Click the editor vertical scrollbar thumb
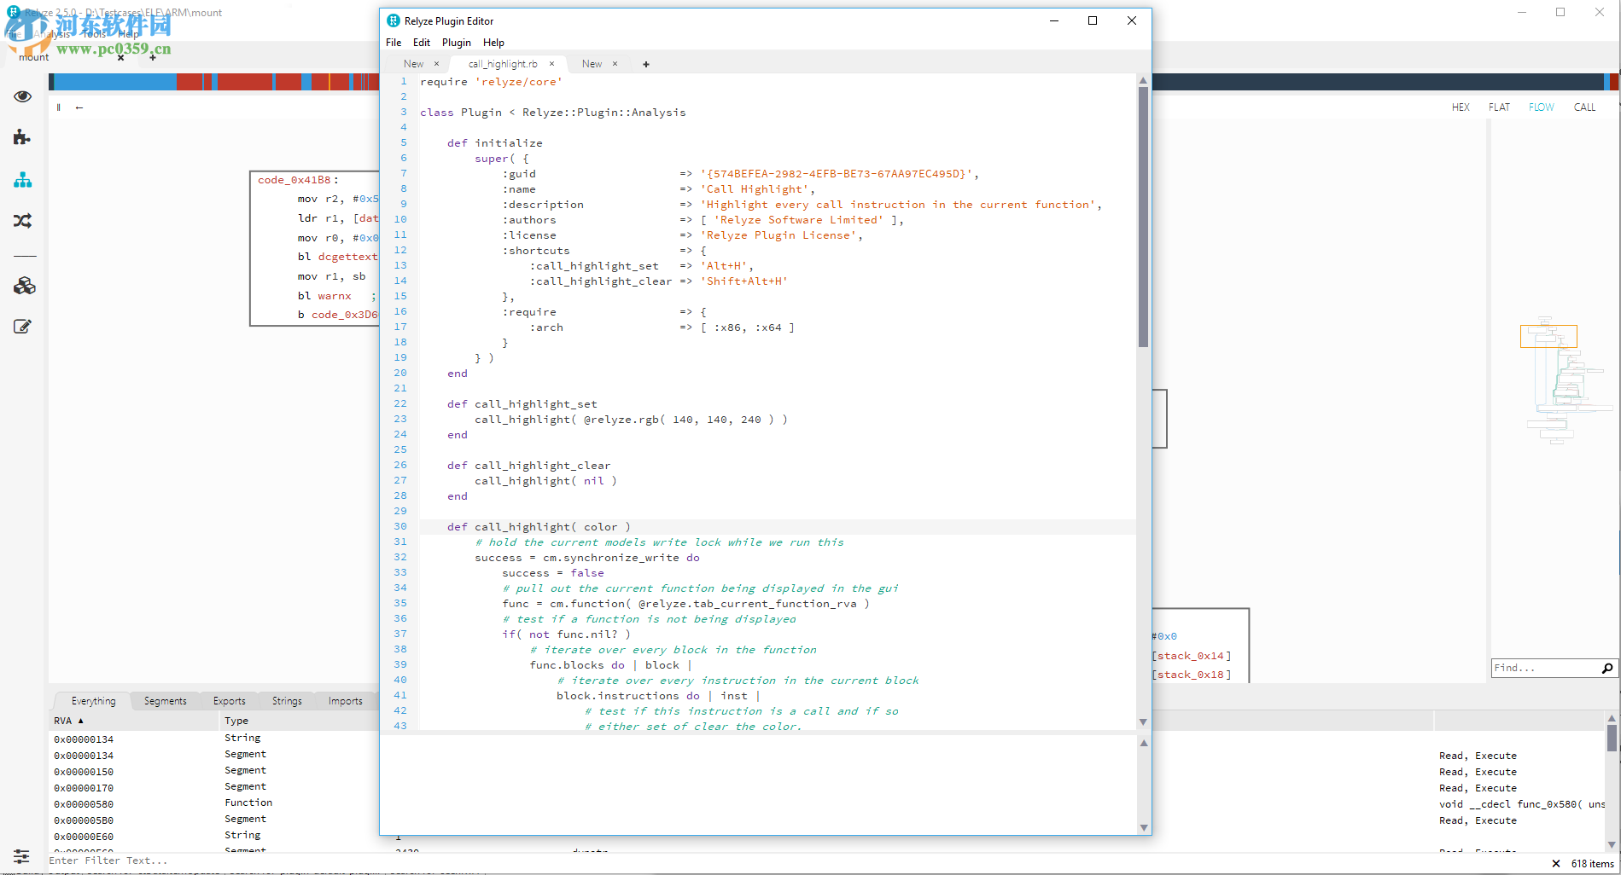1621x875 pixels. [1143, 217]
